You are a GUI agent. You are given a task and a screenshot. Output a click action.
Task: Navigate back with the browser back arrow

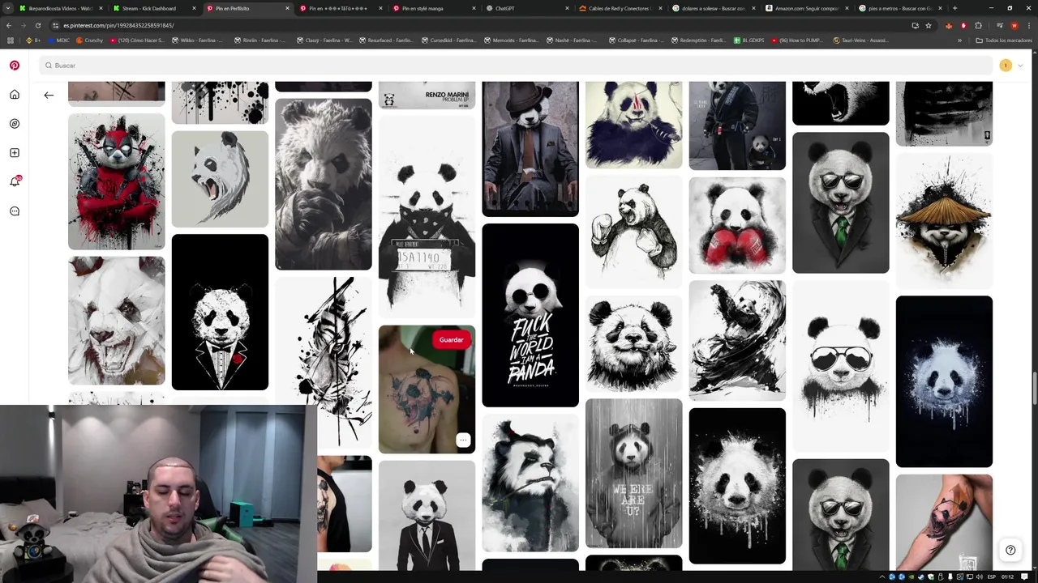pyautogui.click(x=9, y=25)
